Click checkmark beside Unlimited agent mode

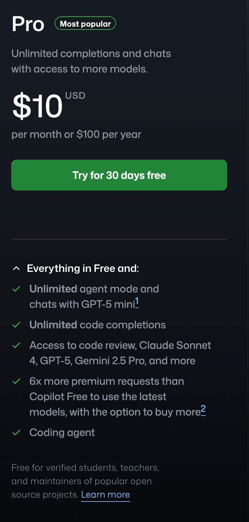pyautogui.click(x=16, y=289)
